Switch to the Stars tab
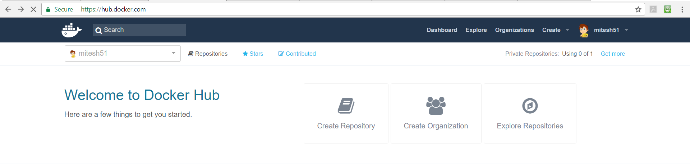The width and height of the screenshot is (690, 164). 253,54
